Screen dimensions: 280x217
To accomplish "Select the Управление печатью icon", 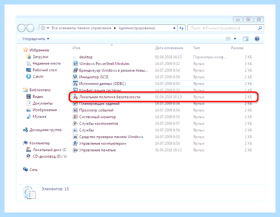I will tap(75, 150).
